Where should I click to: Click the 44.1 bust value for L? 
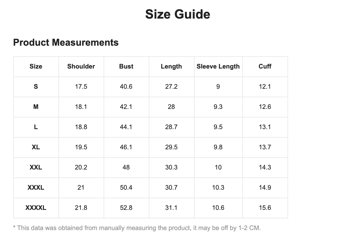[126, 127]
